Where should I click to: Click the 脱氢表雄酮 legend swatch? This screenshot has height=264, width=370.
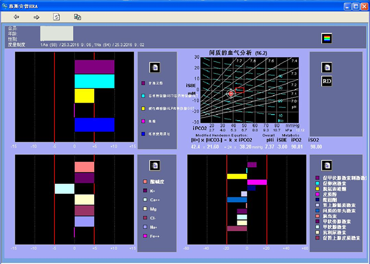[317, 189]
